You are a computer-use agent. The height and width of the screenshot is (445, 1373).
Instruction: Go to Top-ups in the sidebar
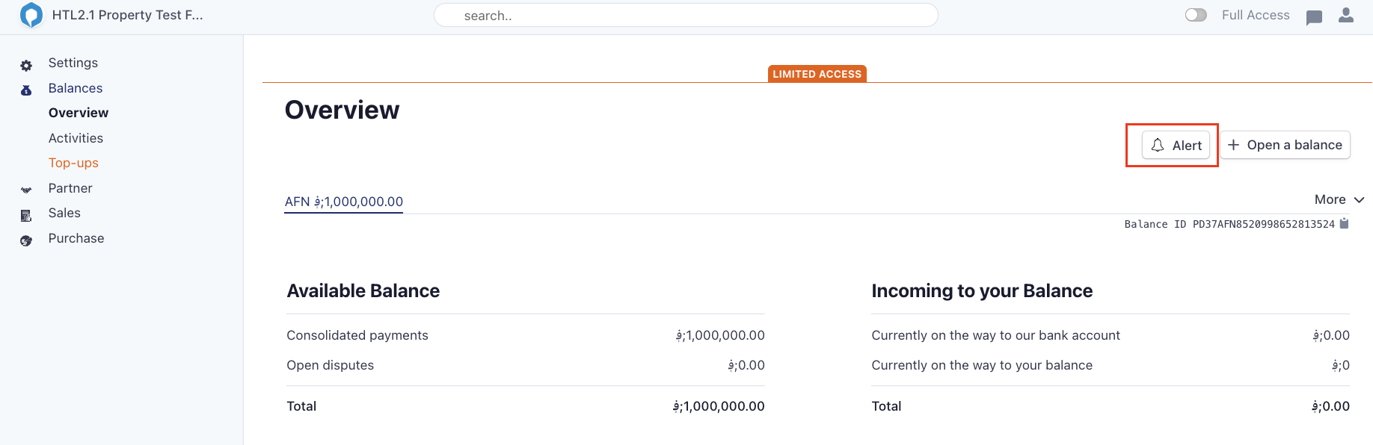pyautogui.click(x=73, y=163)
